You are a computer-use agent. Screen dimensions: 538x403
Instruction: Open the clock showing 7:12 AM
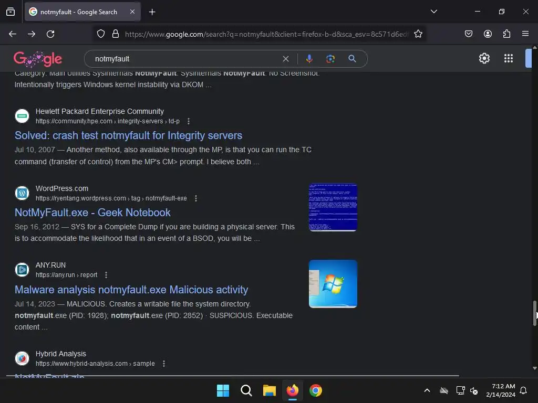pos(501,390)
